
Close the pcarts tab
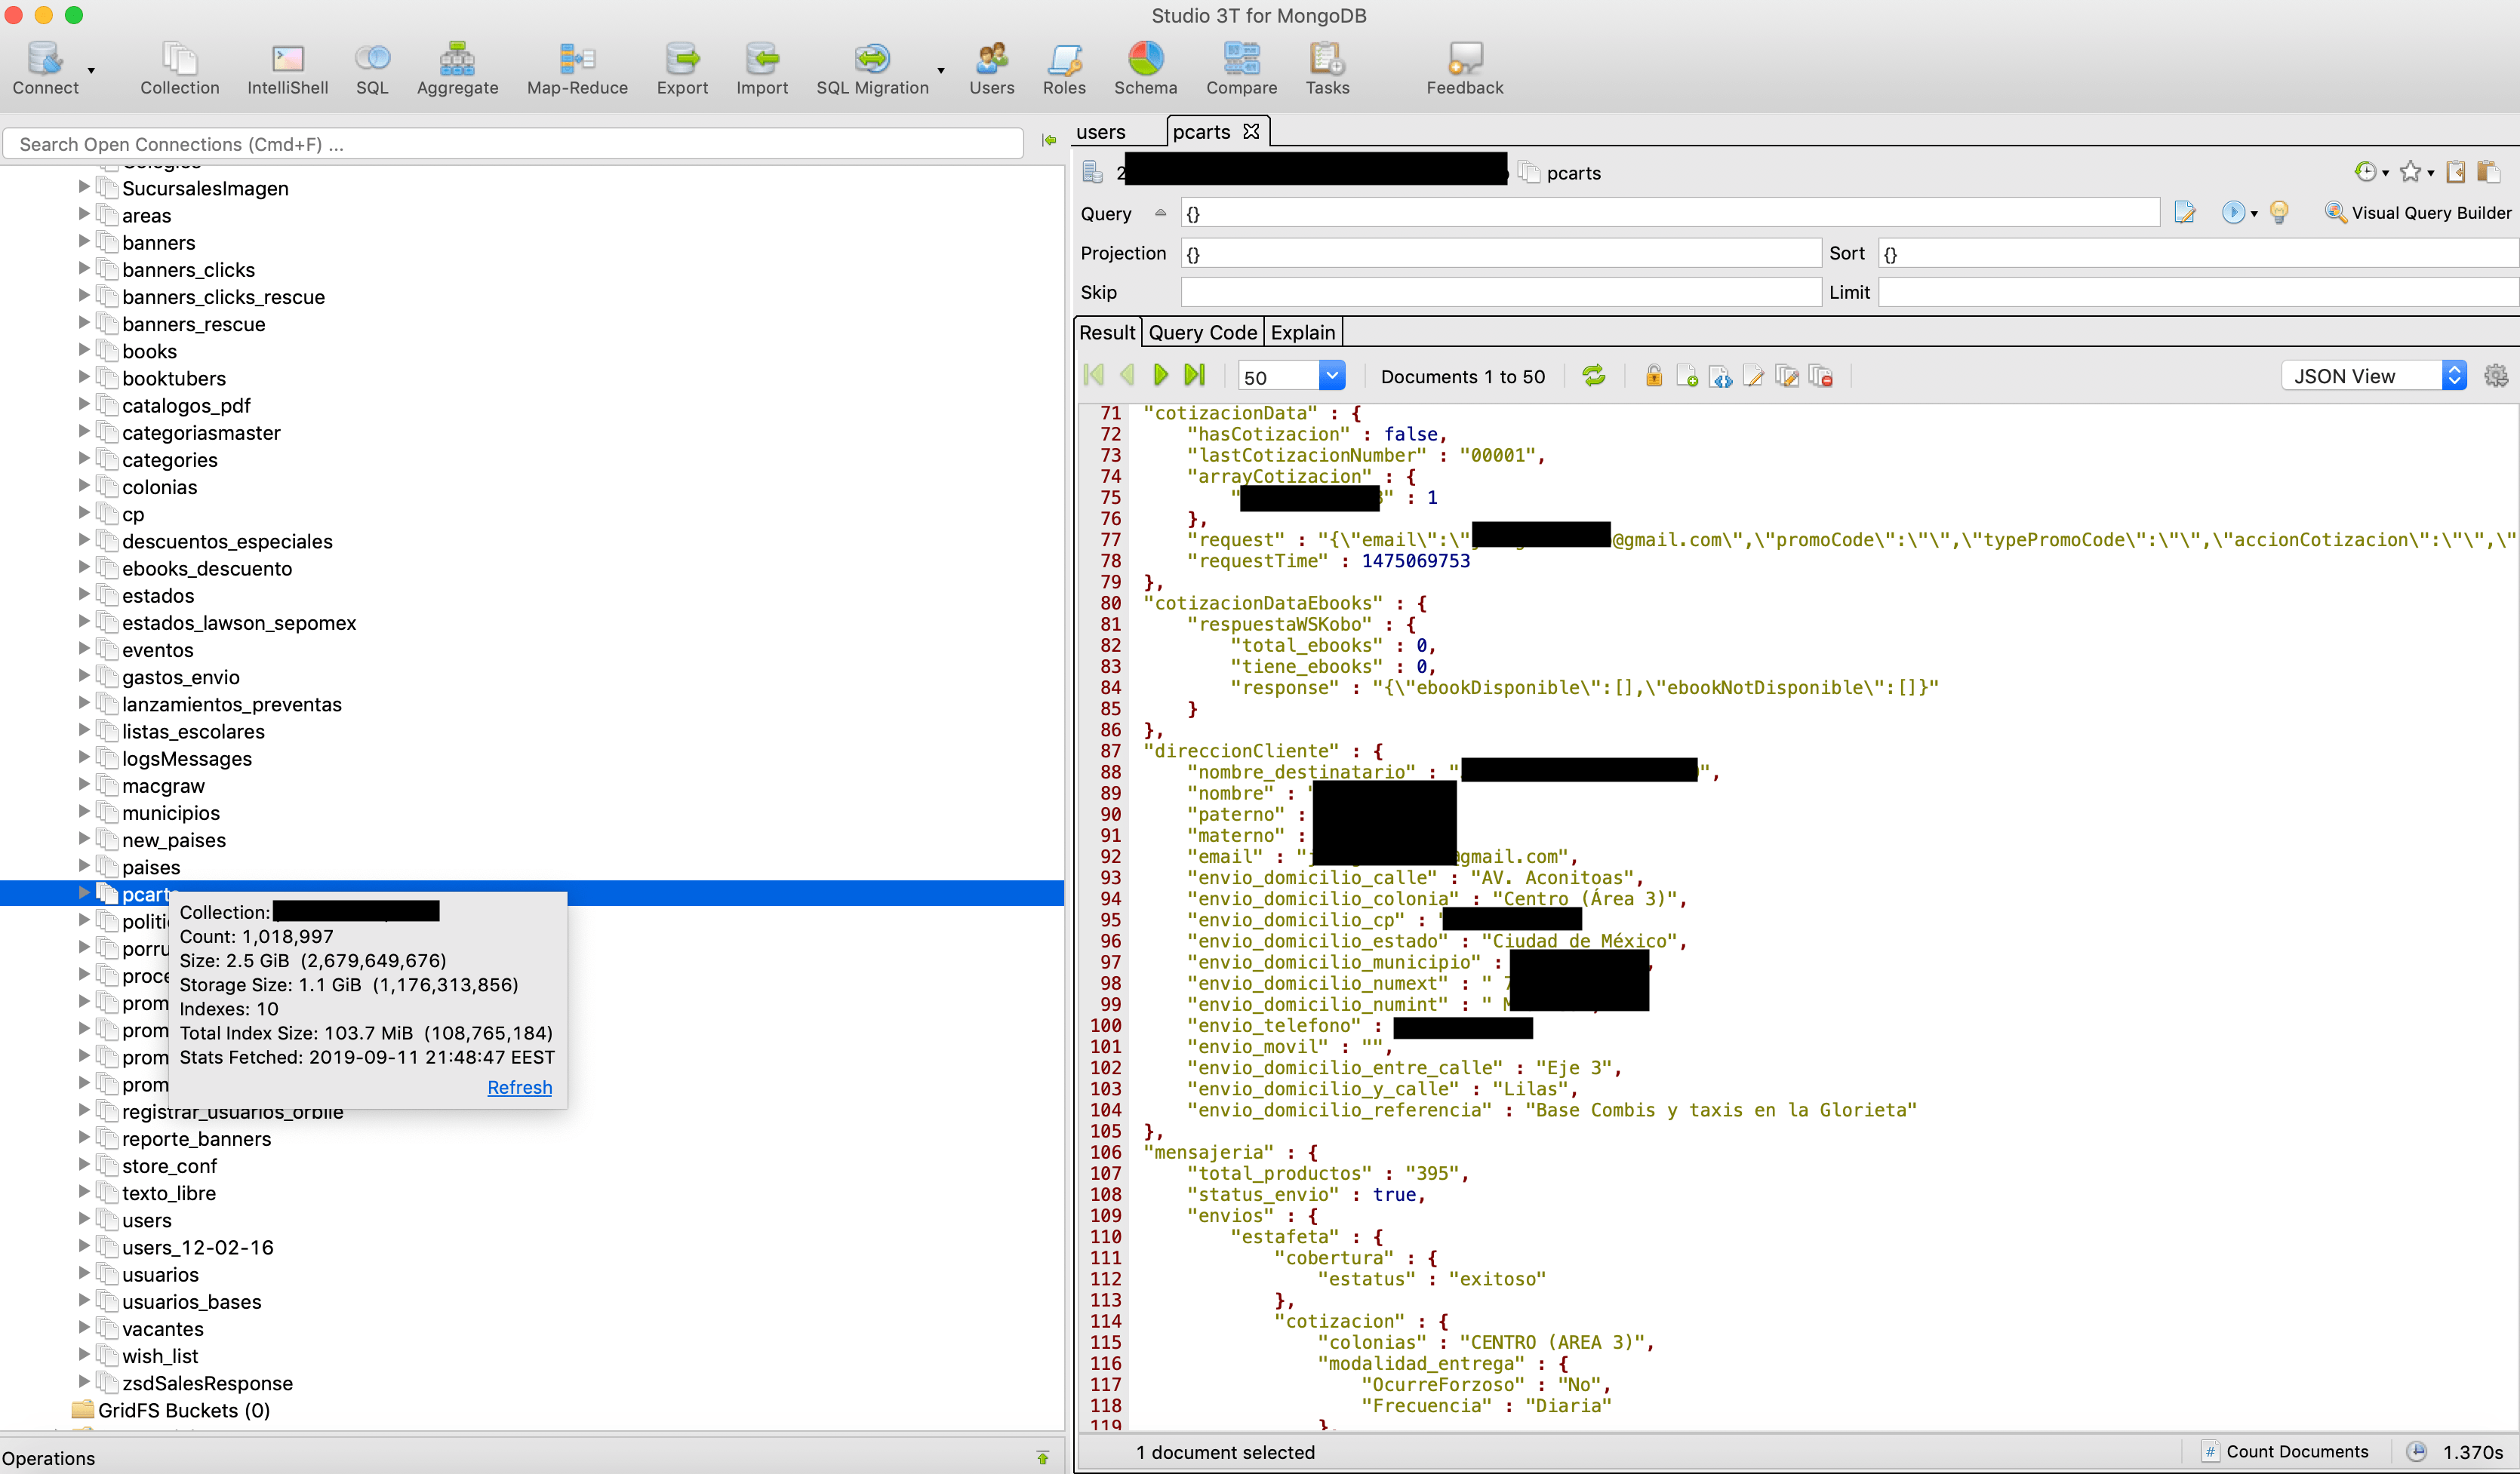pos(1250,131)
